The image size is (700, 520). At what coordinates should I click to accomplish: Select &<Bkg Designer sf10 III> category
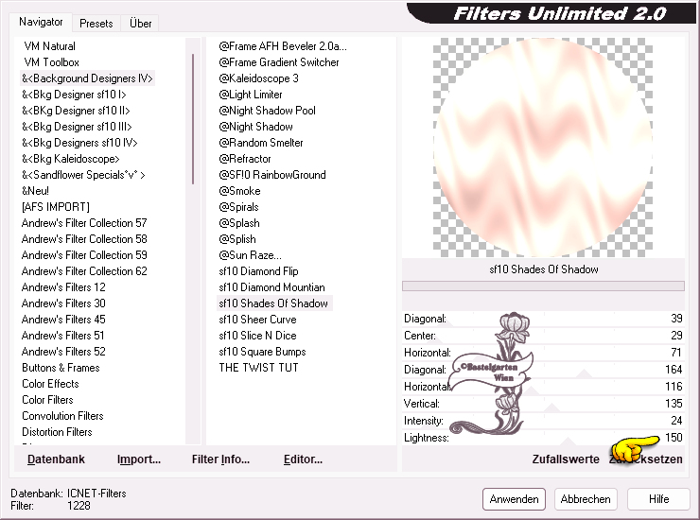point(77,127)
